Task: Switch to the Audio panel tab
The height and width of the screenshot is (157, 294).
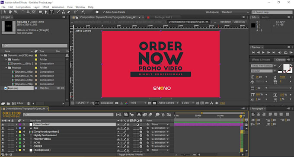Action: click(265, 17)
